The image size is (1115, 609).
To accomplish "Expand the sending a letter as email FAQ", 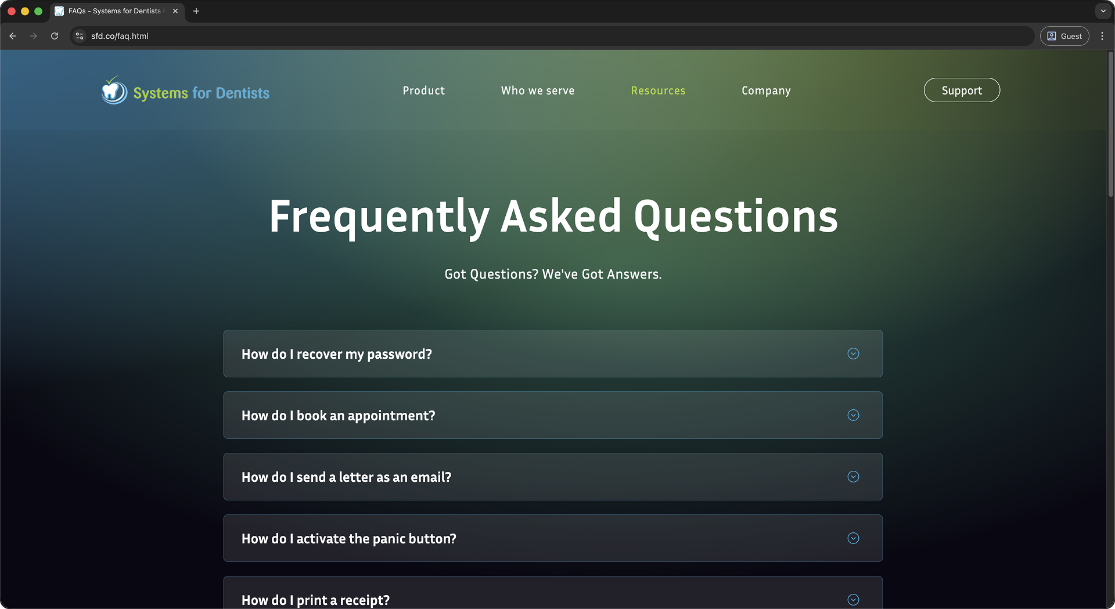I will (853, 477).
